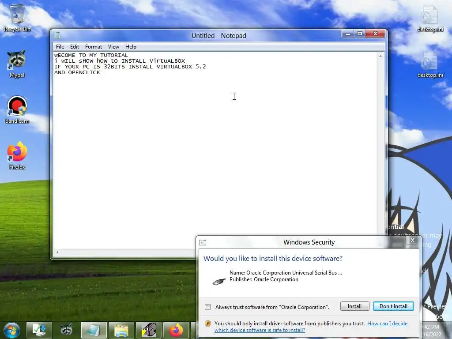Click the Don't Install button
452x339 pixels.
click(393, 306)
